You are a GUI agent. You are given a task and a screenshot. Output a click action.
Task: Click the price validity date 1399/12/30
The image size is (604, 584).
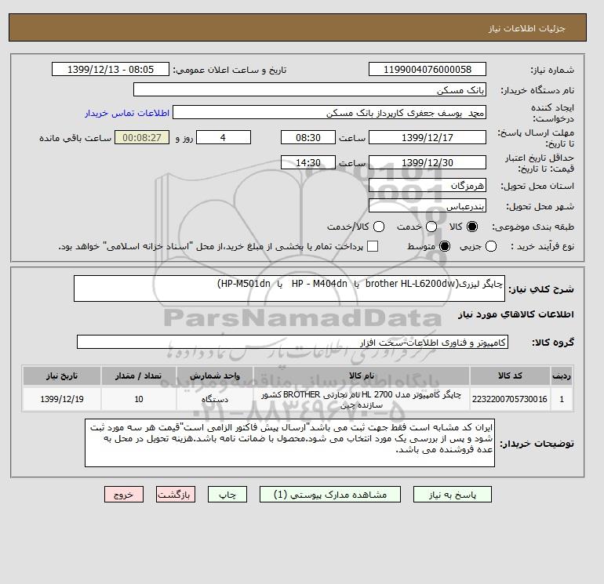428,162
